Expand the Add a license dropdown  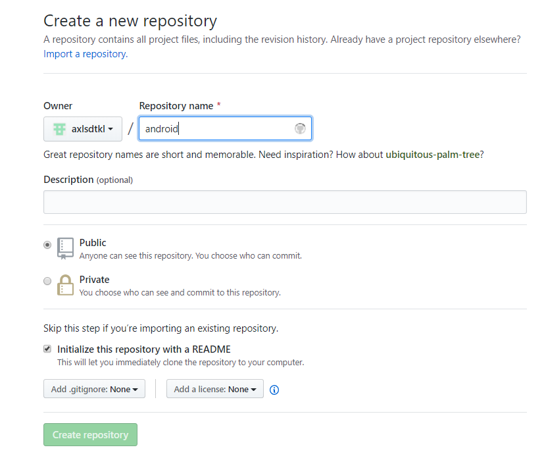(x=214, y=389)
